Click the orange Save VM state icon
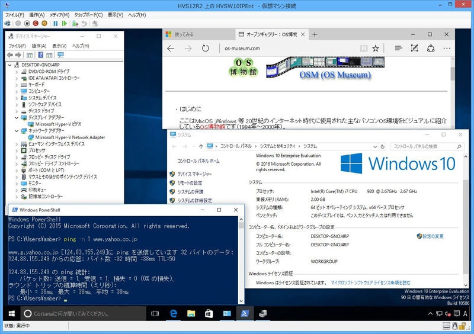This screenshot has height=334, width=474. point(44,23)
